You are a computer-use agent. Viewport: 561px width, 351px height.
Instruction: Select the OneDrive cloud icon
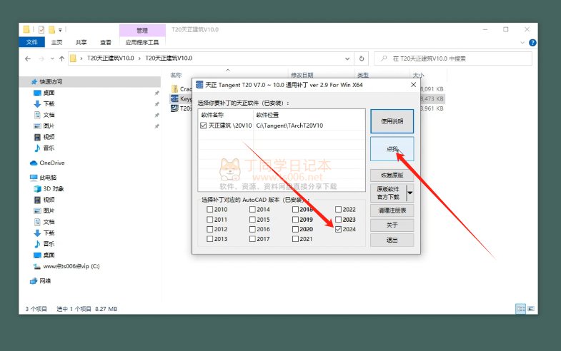click(x=34, y=163)
